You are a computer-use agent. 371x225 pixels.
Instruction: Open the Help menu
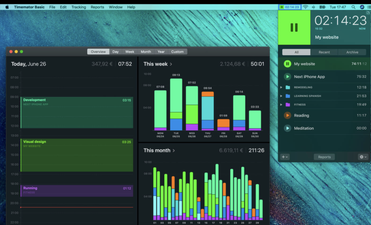[x=131, y=7]
